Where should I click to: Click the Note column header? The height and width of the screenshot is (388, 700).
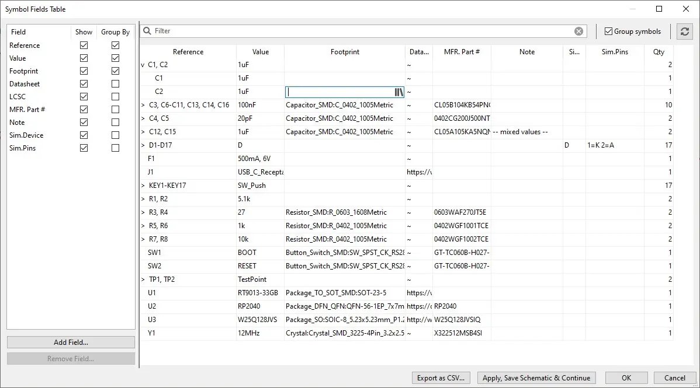point(527,52)
